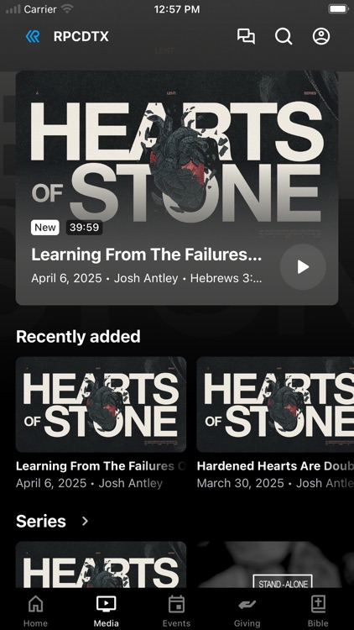The width and height of the screenshot is (354, 630).
Task: Open the Hearts of Stone series card
Action: [x=102, y=565]
